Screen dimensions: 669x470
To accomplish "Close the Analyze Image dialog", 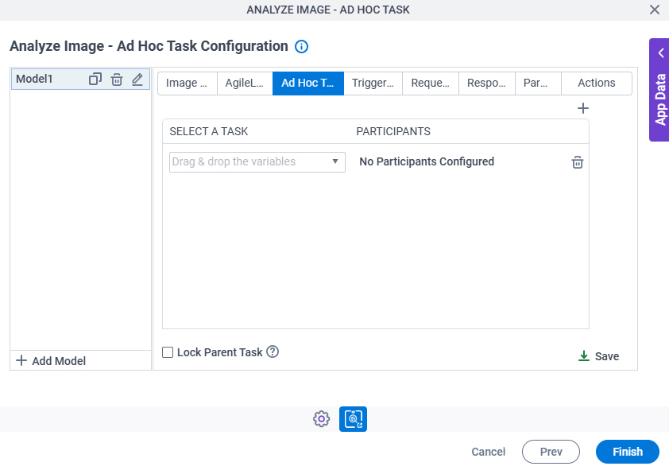I will pyautogui.click(x=655, y=10).
